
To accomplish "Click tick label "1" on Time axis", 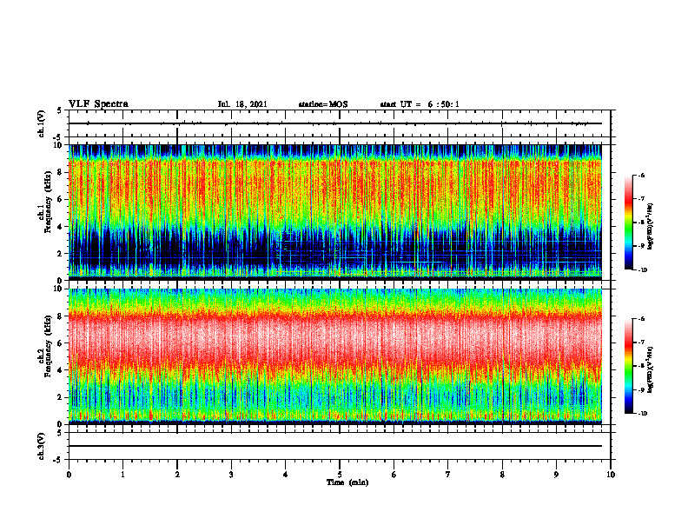I will (x=122, y=475).
